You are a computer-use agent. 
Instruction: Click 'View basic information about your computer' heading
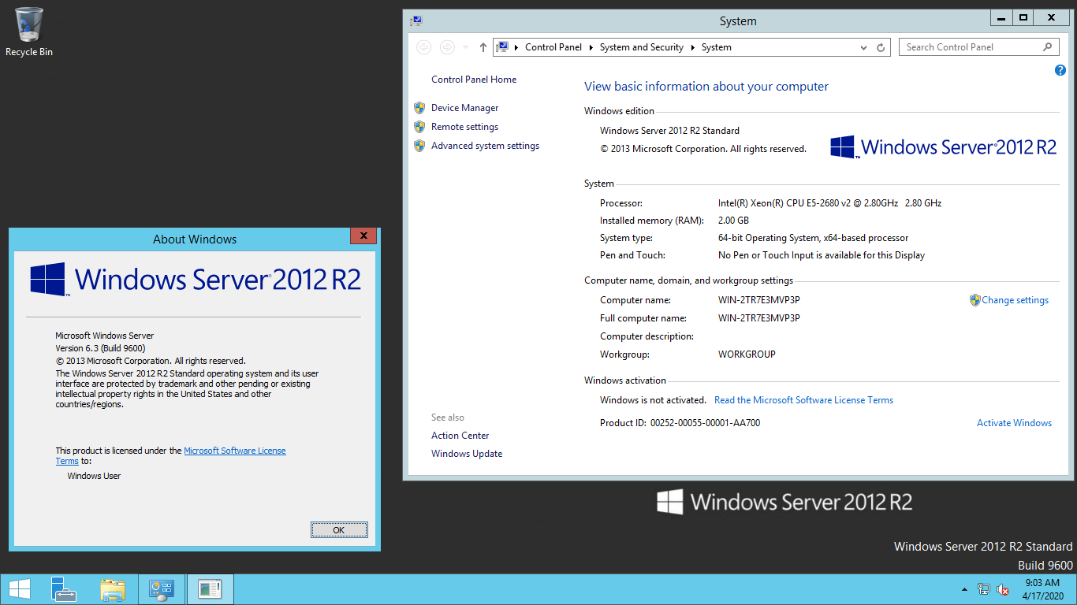pos(706,87)
